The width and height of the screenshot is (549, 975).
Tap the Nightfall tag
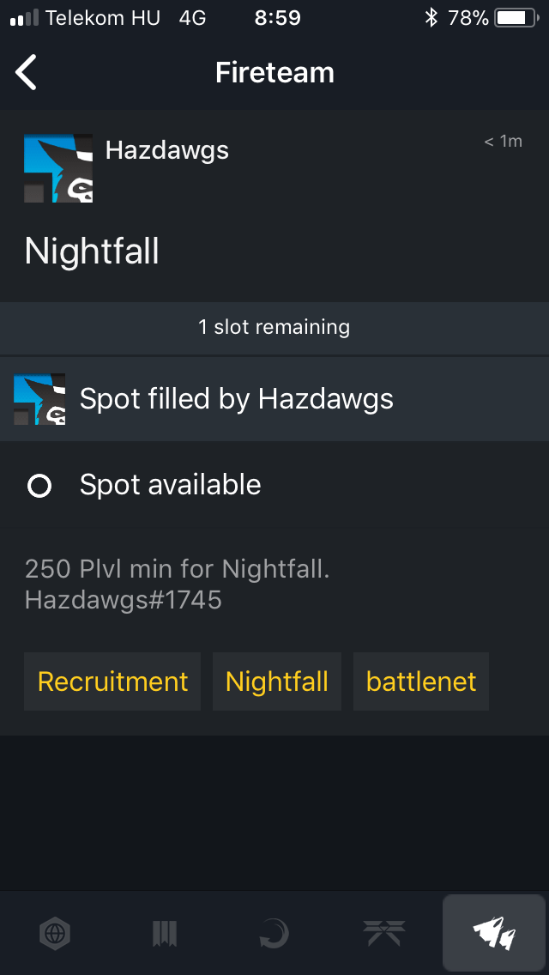277,681
